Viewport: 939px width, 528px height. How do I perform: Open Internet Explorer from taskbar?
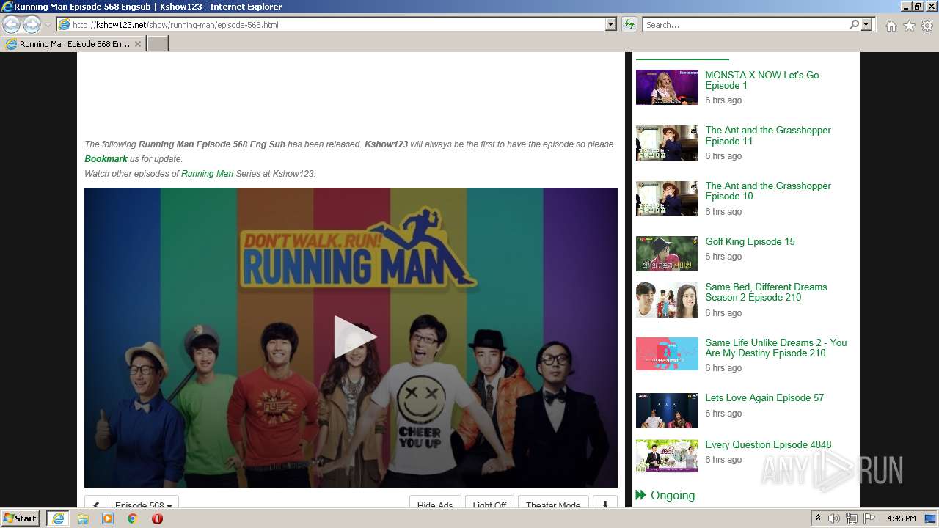coord(57,518)
